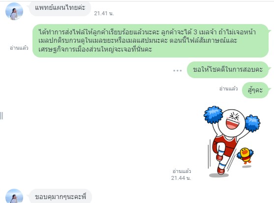This screenshot has height=203, width=274.
Task: Click อ่านแล้ว label beside สู้ๆคะ bubble
Action: point(228,89)
